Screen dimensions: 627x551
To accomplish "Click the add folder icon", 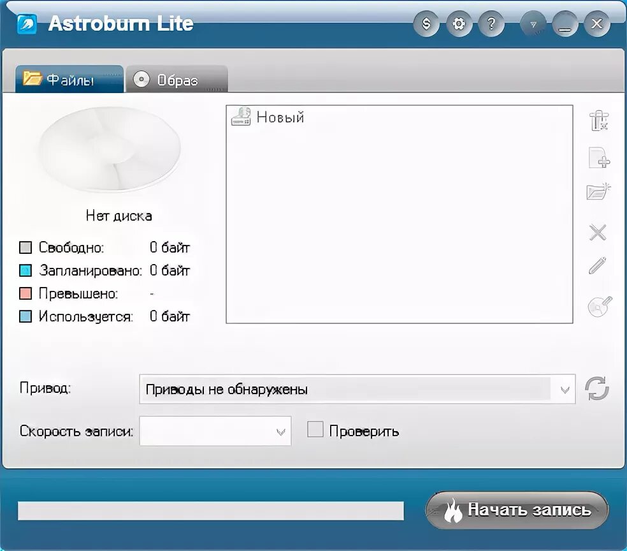I will (x=598, y=191).
